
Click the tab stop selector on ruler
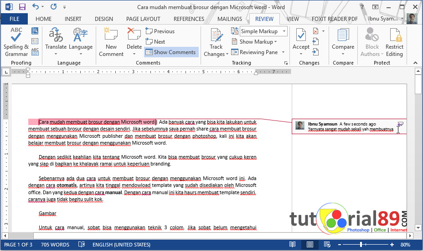point(6,72)
